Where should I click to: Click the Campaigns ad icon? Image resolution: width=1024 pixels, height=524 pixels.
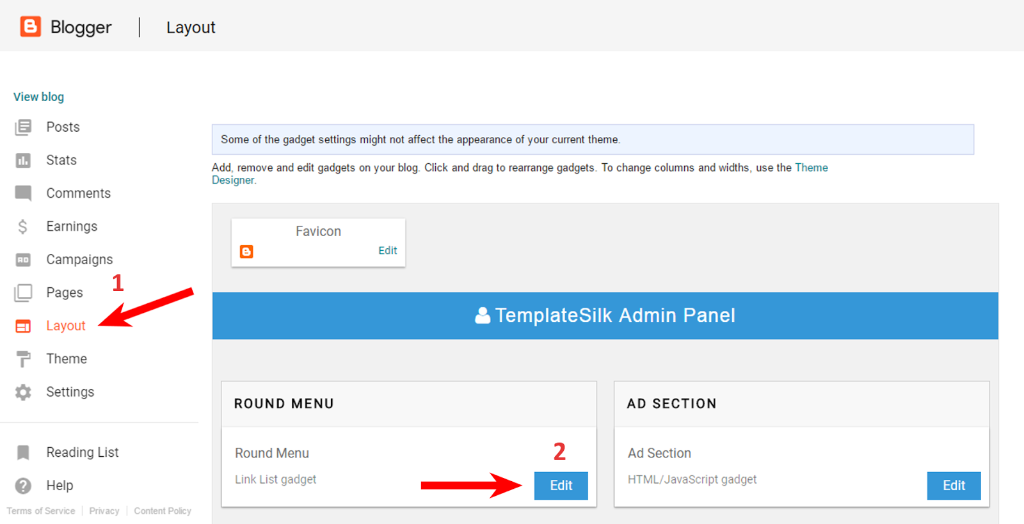pyautogui.click(x=23, y=260)
